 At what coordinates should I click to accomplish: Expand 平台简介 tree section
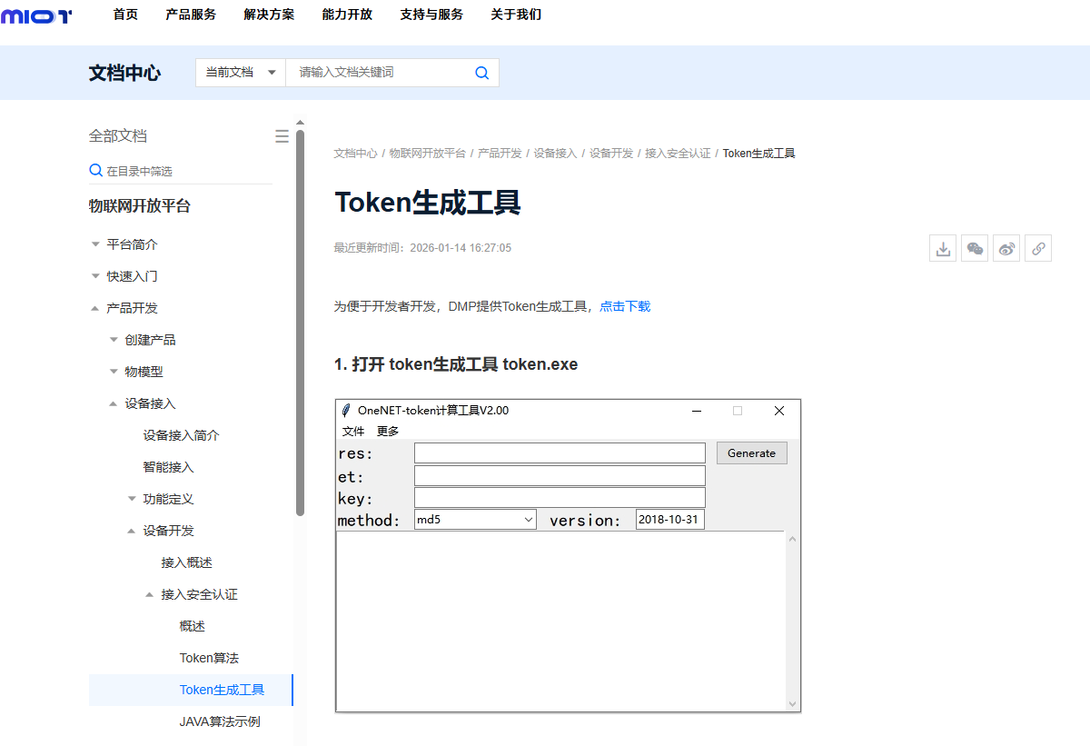(x=95, y=244)
